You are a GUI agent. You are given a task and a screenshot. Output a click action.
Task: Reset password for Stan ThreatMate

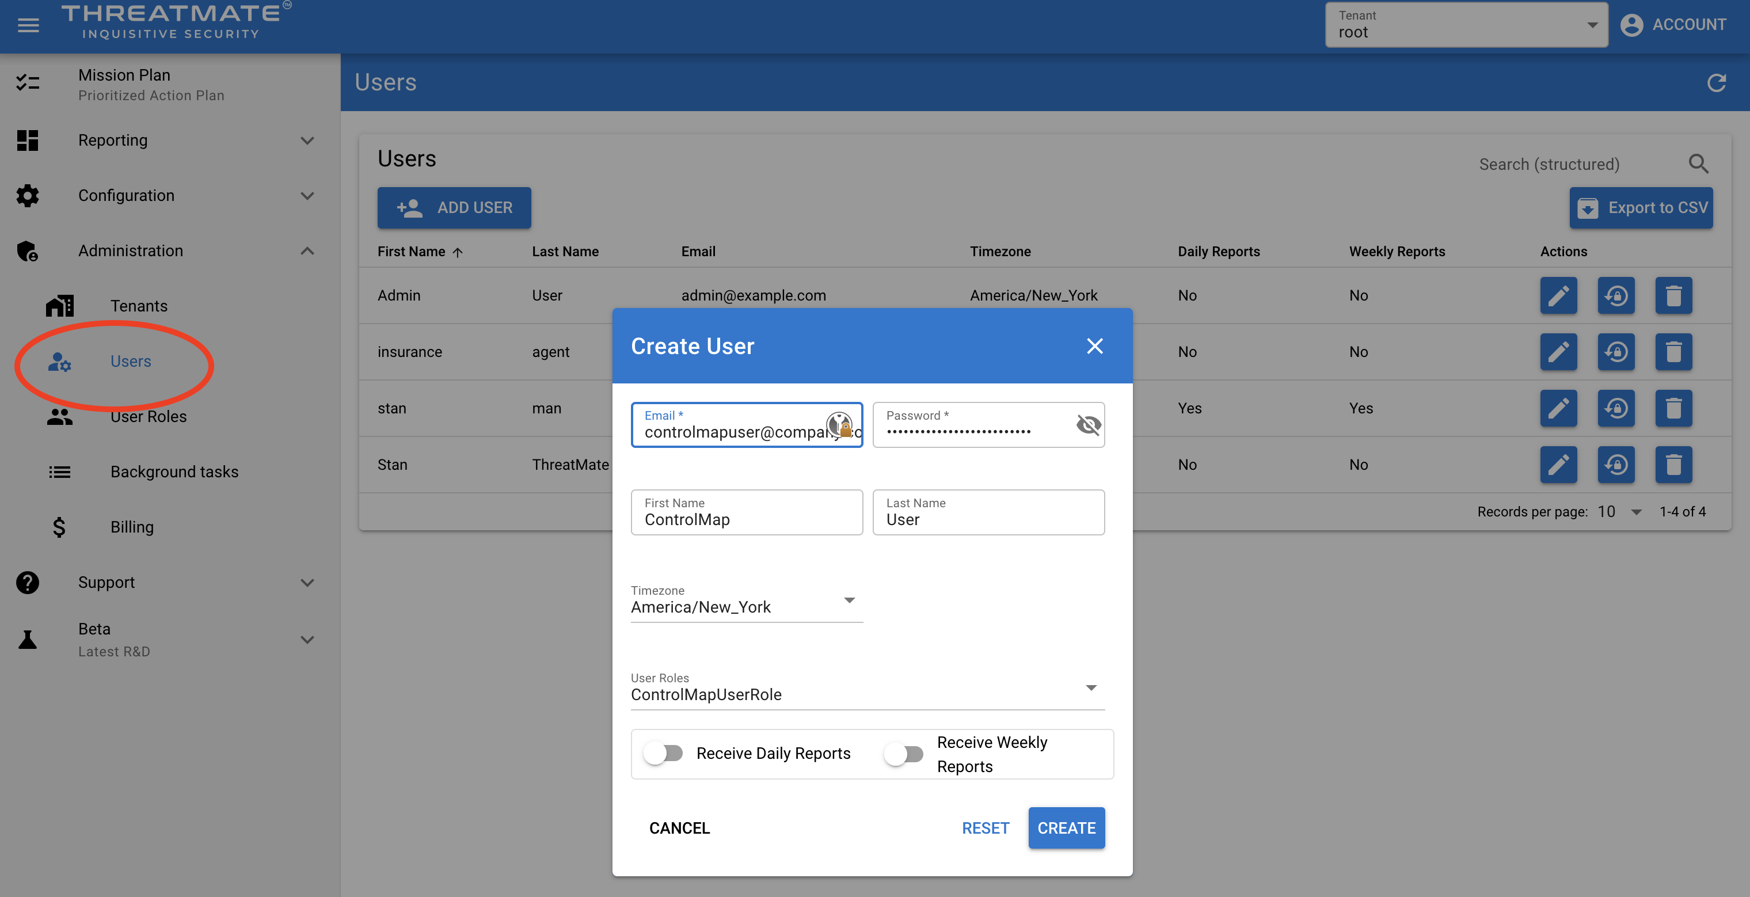point(1616,465)
